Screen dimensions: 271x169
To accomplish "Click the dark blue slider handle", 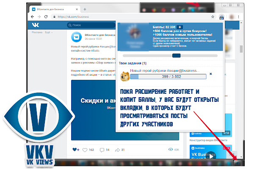I will [x=177, y=55].
